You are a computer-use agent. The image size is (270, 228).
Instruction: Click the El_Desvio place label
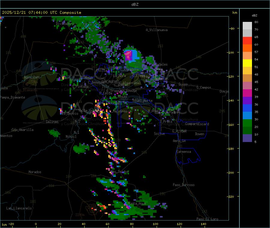pos(70,114)
